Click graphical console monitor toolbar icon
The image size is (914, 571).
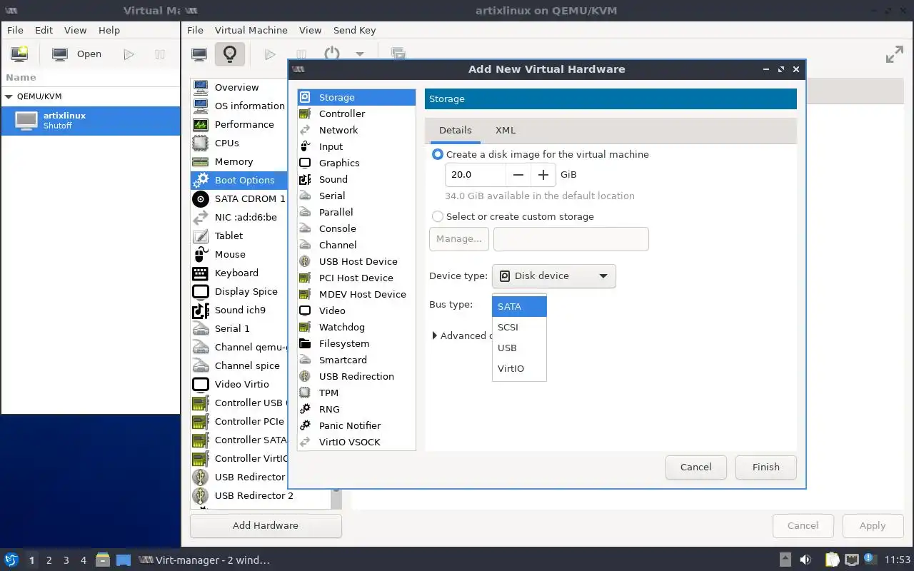pos(199,54)
